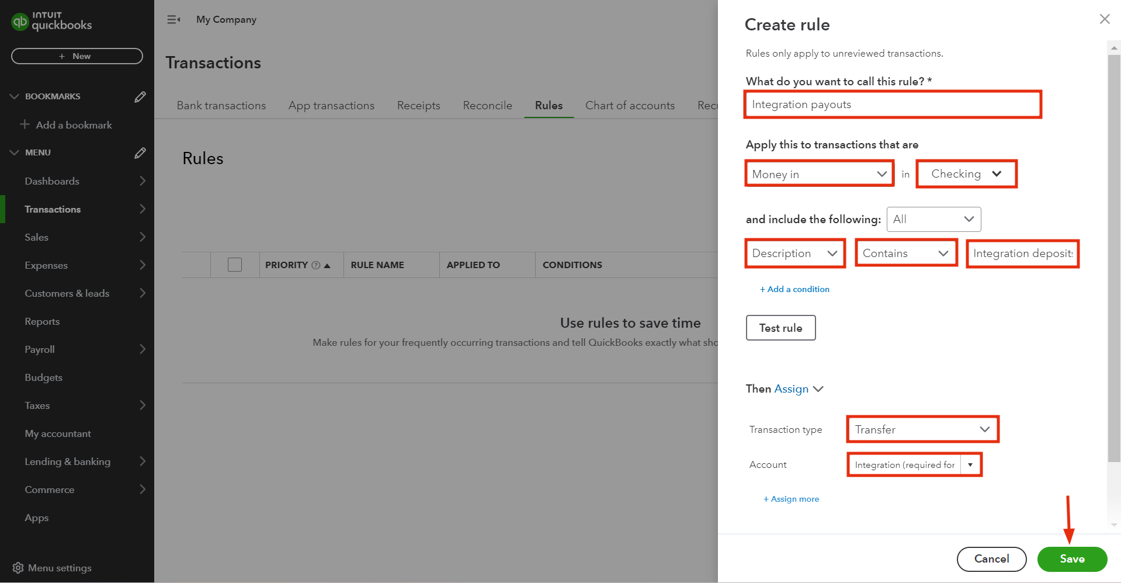Open the Money in dropdown
1121x583 pixels.
[819, 173]
